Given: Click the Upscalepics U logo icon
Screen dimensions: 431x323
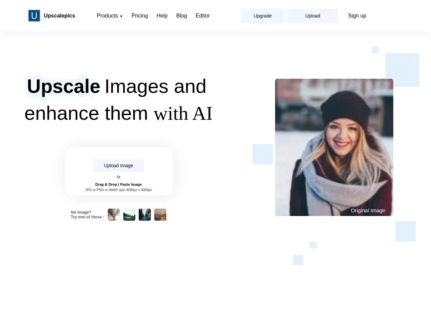Looking at the screenshot, I should click(x=34, y=16).
